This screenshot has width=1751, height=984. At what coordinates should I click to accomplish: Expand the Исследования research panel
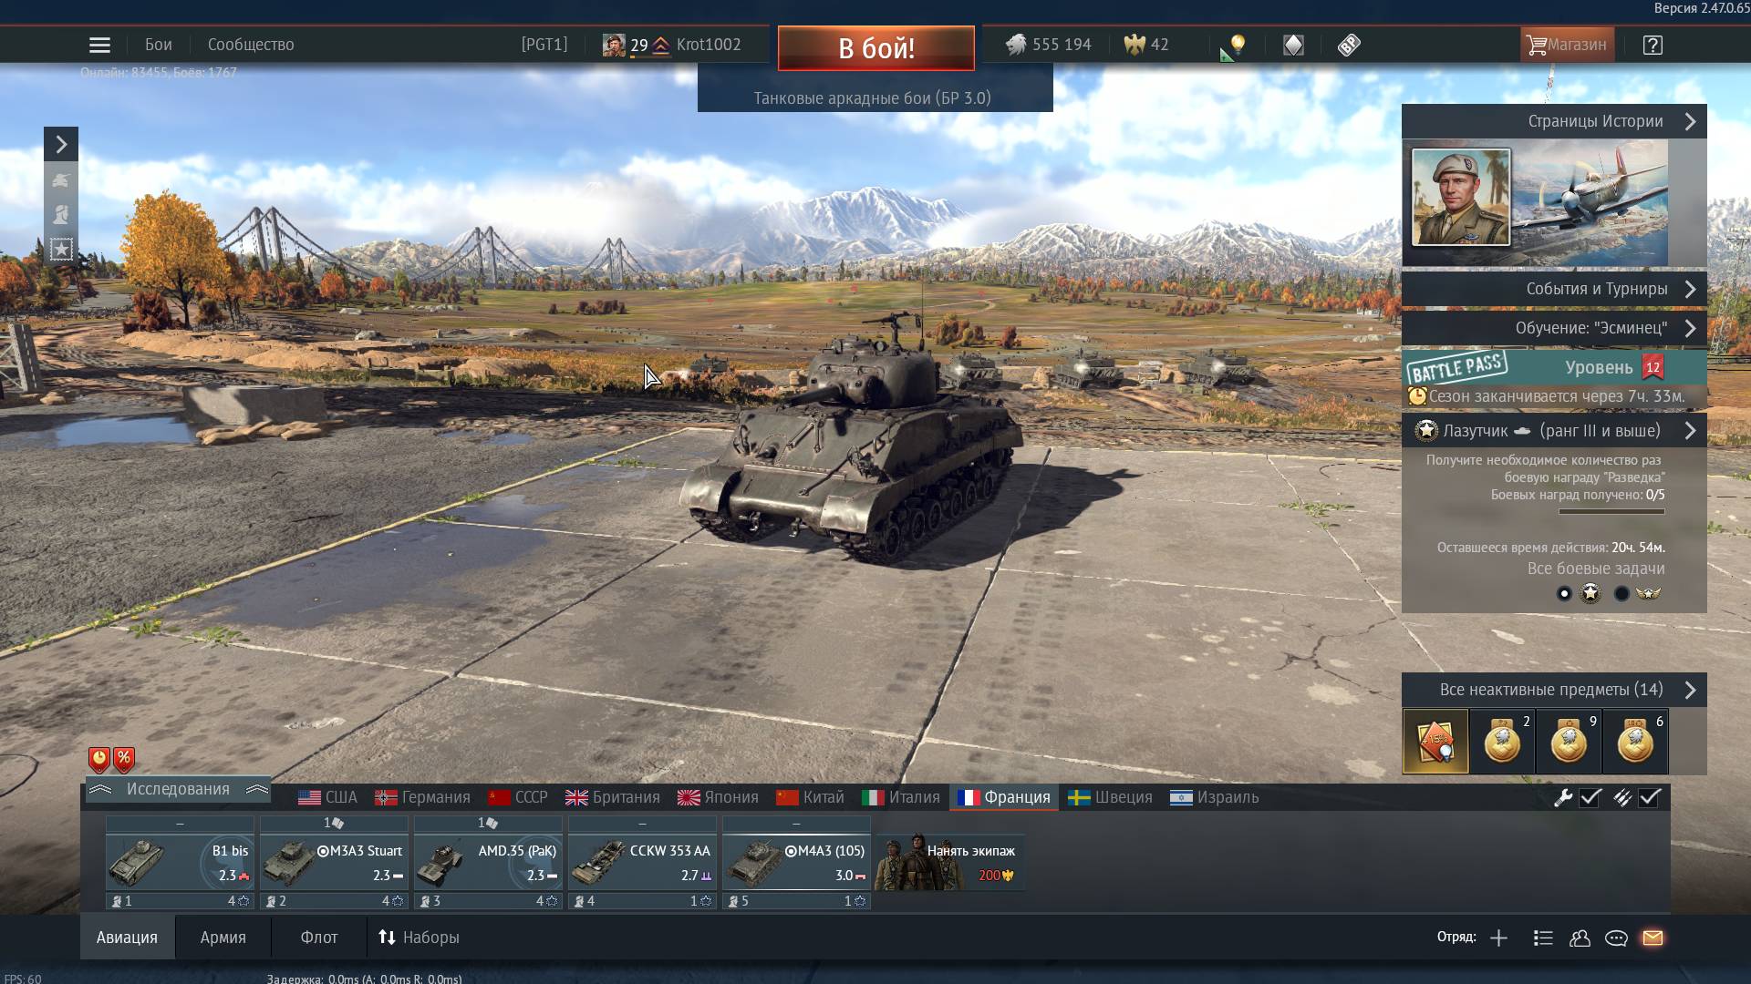(x=179, y=789)
